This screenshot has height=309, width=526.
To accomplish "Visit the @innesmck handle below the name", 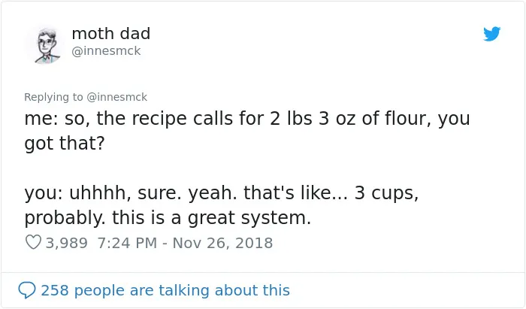I will (106, 51).
